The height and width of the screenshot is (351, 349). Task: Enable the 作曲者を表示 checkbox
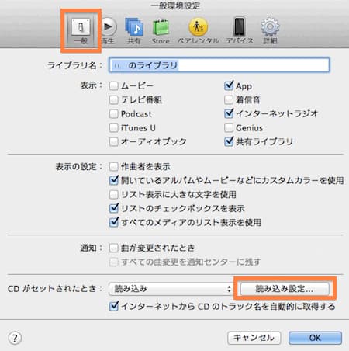[113, 166]
